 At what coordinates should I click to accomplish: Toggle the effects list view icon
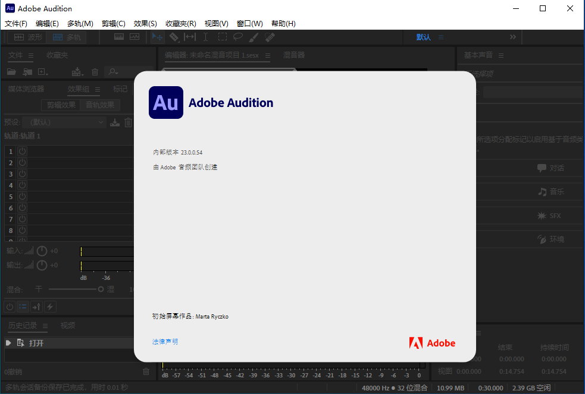(x=23, y=307)
